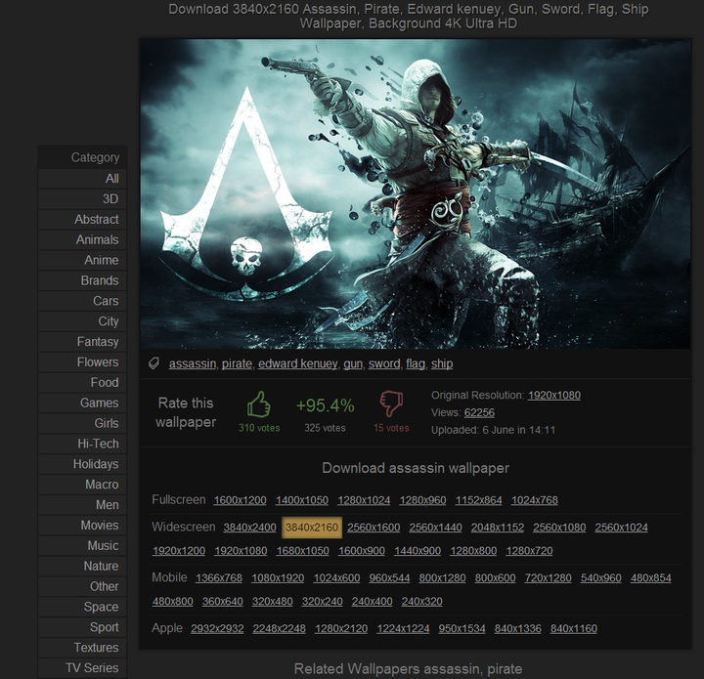Viewport: 704px width, 679px height.
Task: Open the Textures category
Action: click(x=82, y=648)
